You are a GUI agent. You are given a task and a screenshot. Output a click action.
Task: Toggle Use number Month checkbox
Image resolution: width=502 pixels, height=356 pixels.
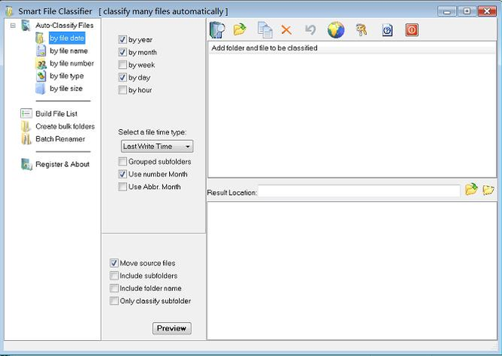[122, 174]
